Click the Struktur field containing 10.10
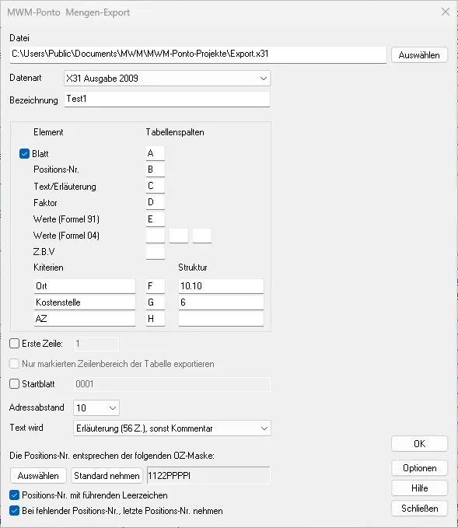458x528 pixels. pyautogui.click(x=221, y=286)
